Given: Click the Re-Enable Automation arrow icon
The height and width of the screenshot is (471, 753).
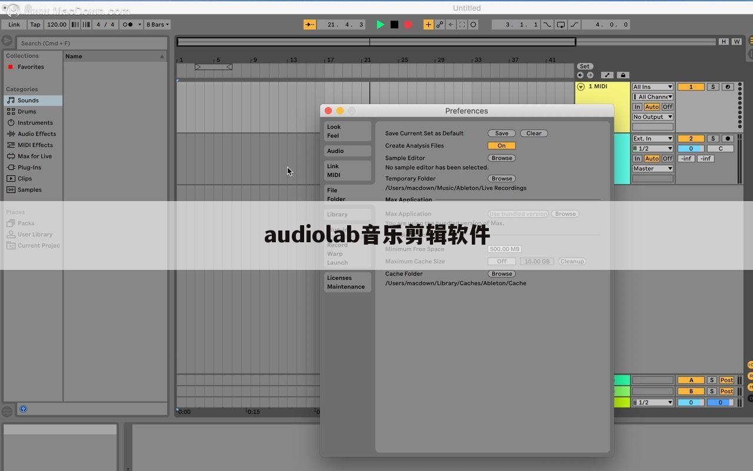Looking at the screenshot, I should click(x=451, y=25).
